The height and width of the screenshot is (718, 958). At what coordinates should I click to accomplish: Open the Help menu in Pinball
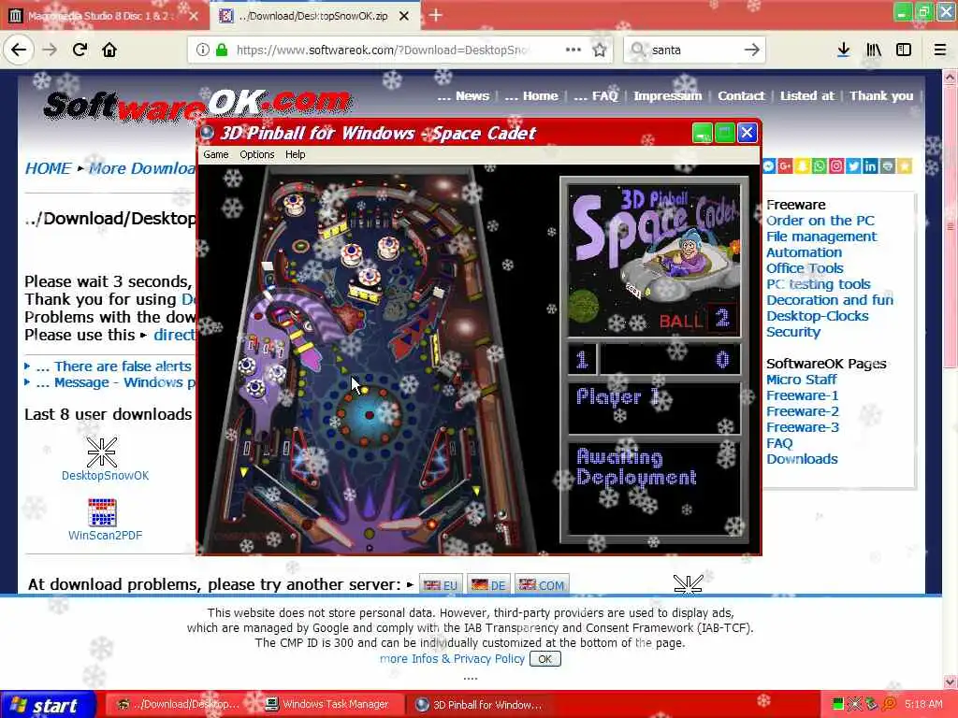(x=295, y=154)
